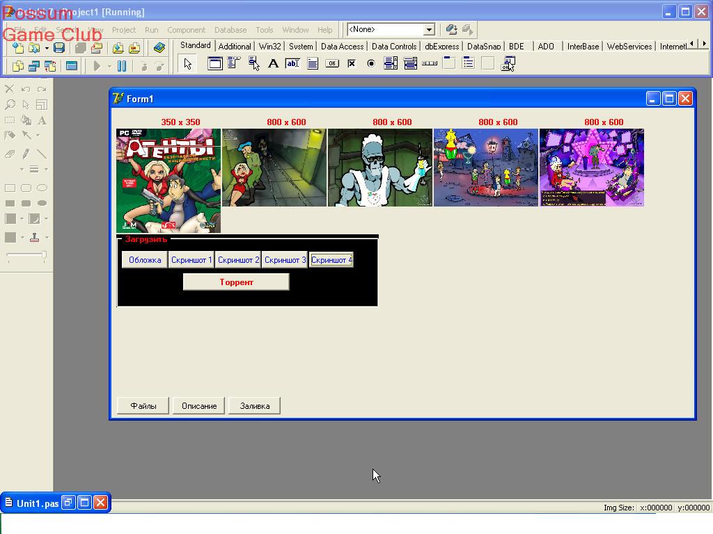Select the RadioGroup component icon
The height and width of the screenshot is (534, 713).
point(469,63)
